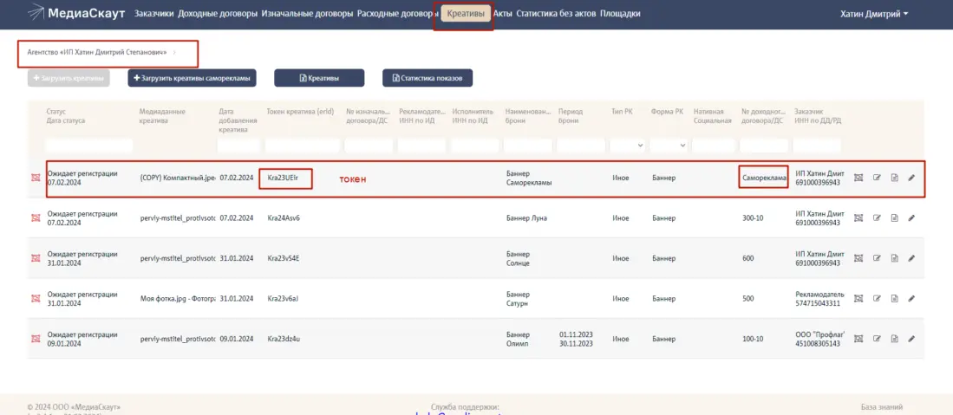Click the edit-square icon in Баннер Солнце row
Screen dimensions: 953x415
pos(877,258)
